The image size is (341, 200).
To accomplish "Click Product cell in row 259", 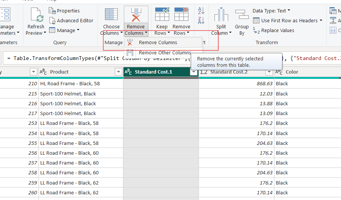I will (x=81, y=183).
